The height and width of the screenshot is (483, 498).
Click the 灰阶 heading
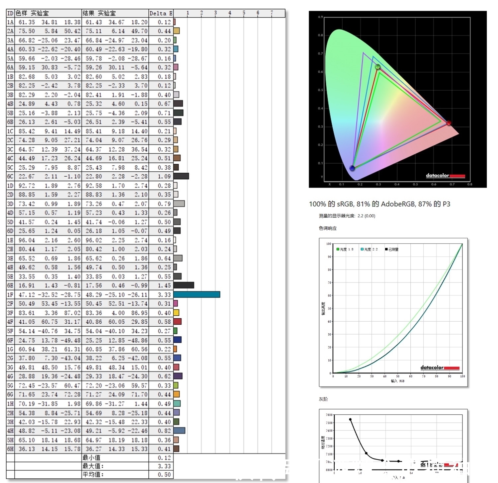tap(323, 399)
